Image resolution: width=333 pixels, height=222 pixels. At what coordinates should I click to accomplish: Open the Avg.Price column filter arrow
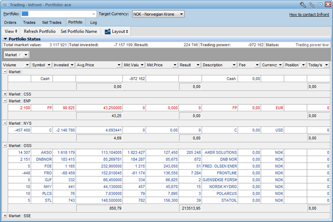click(119, 65)
